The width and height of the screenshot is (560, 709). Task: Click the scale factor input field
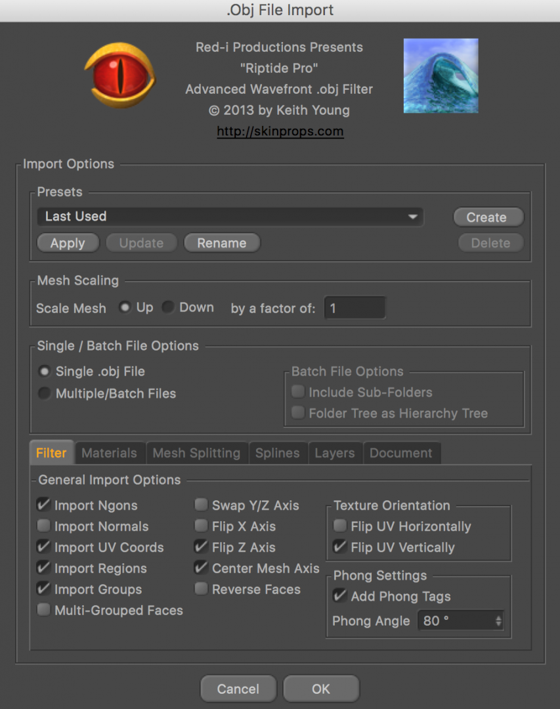[355, 309]
